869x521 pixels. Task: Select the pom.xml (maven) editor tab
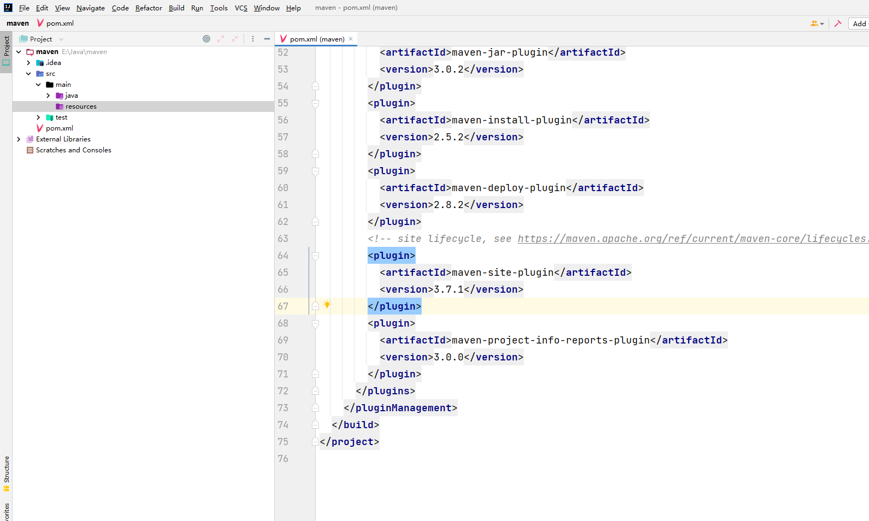coord(317,39)
